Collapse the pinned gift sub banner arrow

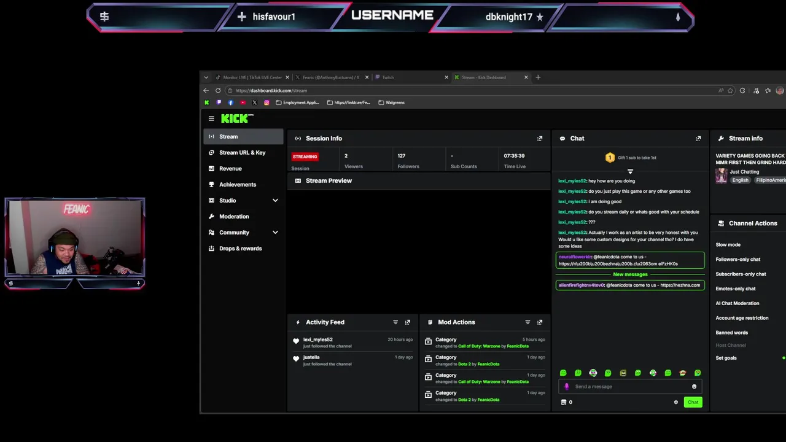click(x=630, y=171)
